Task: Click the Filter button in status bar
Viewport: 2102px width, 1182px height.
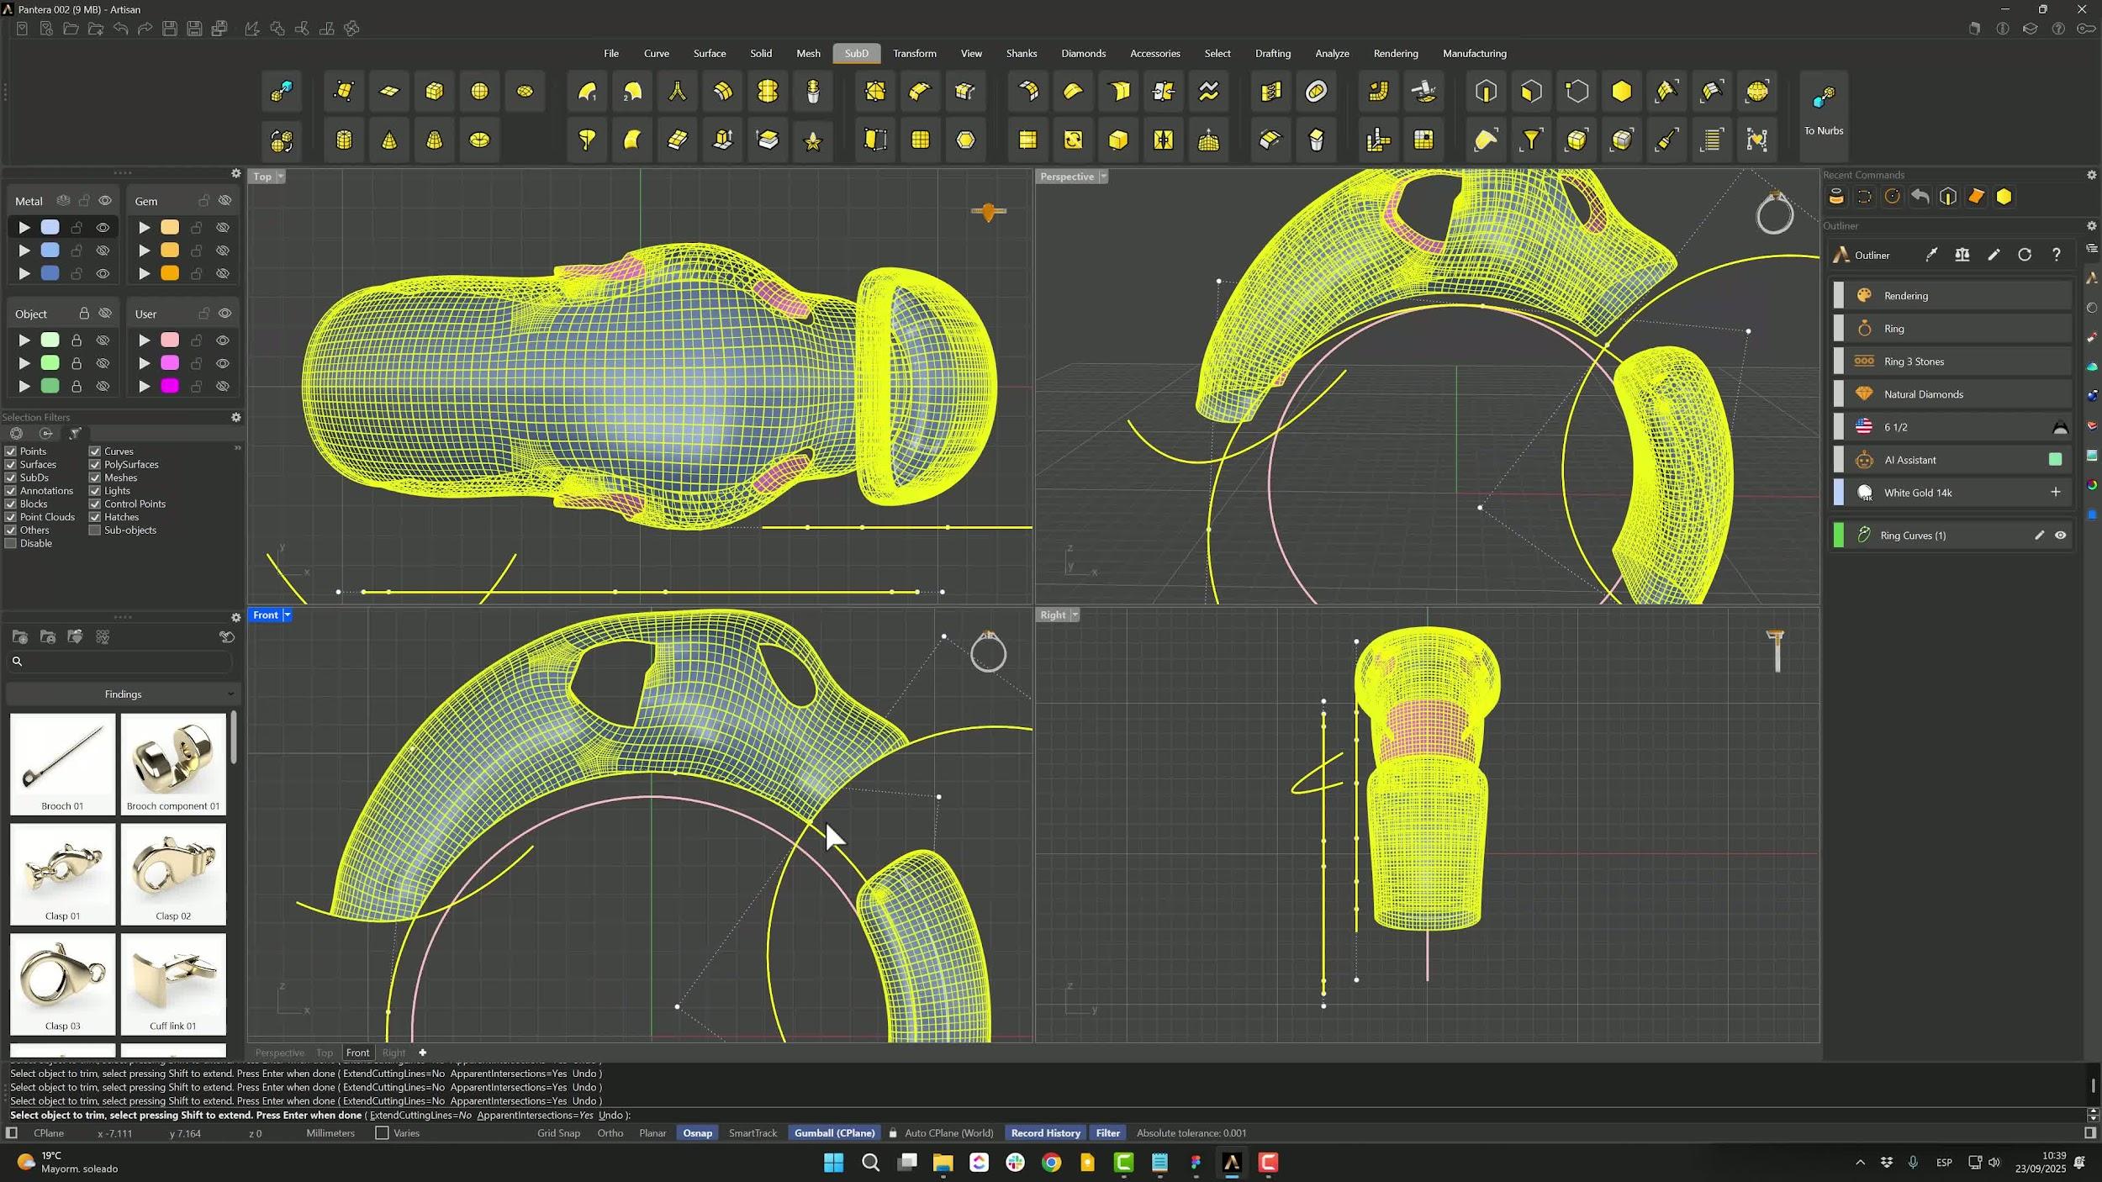Action: (1107, 1133)
